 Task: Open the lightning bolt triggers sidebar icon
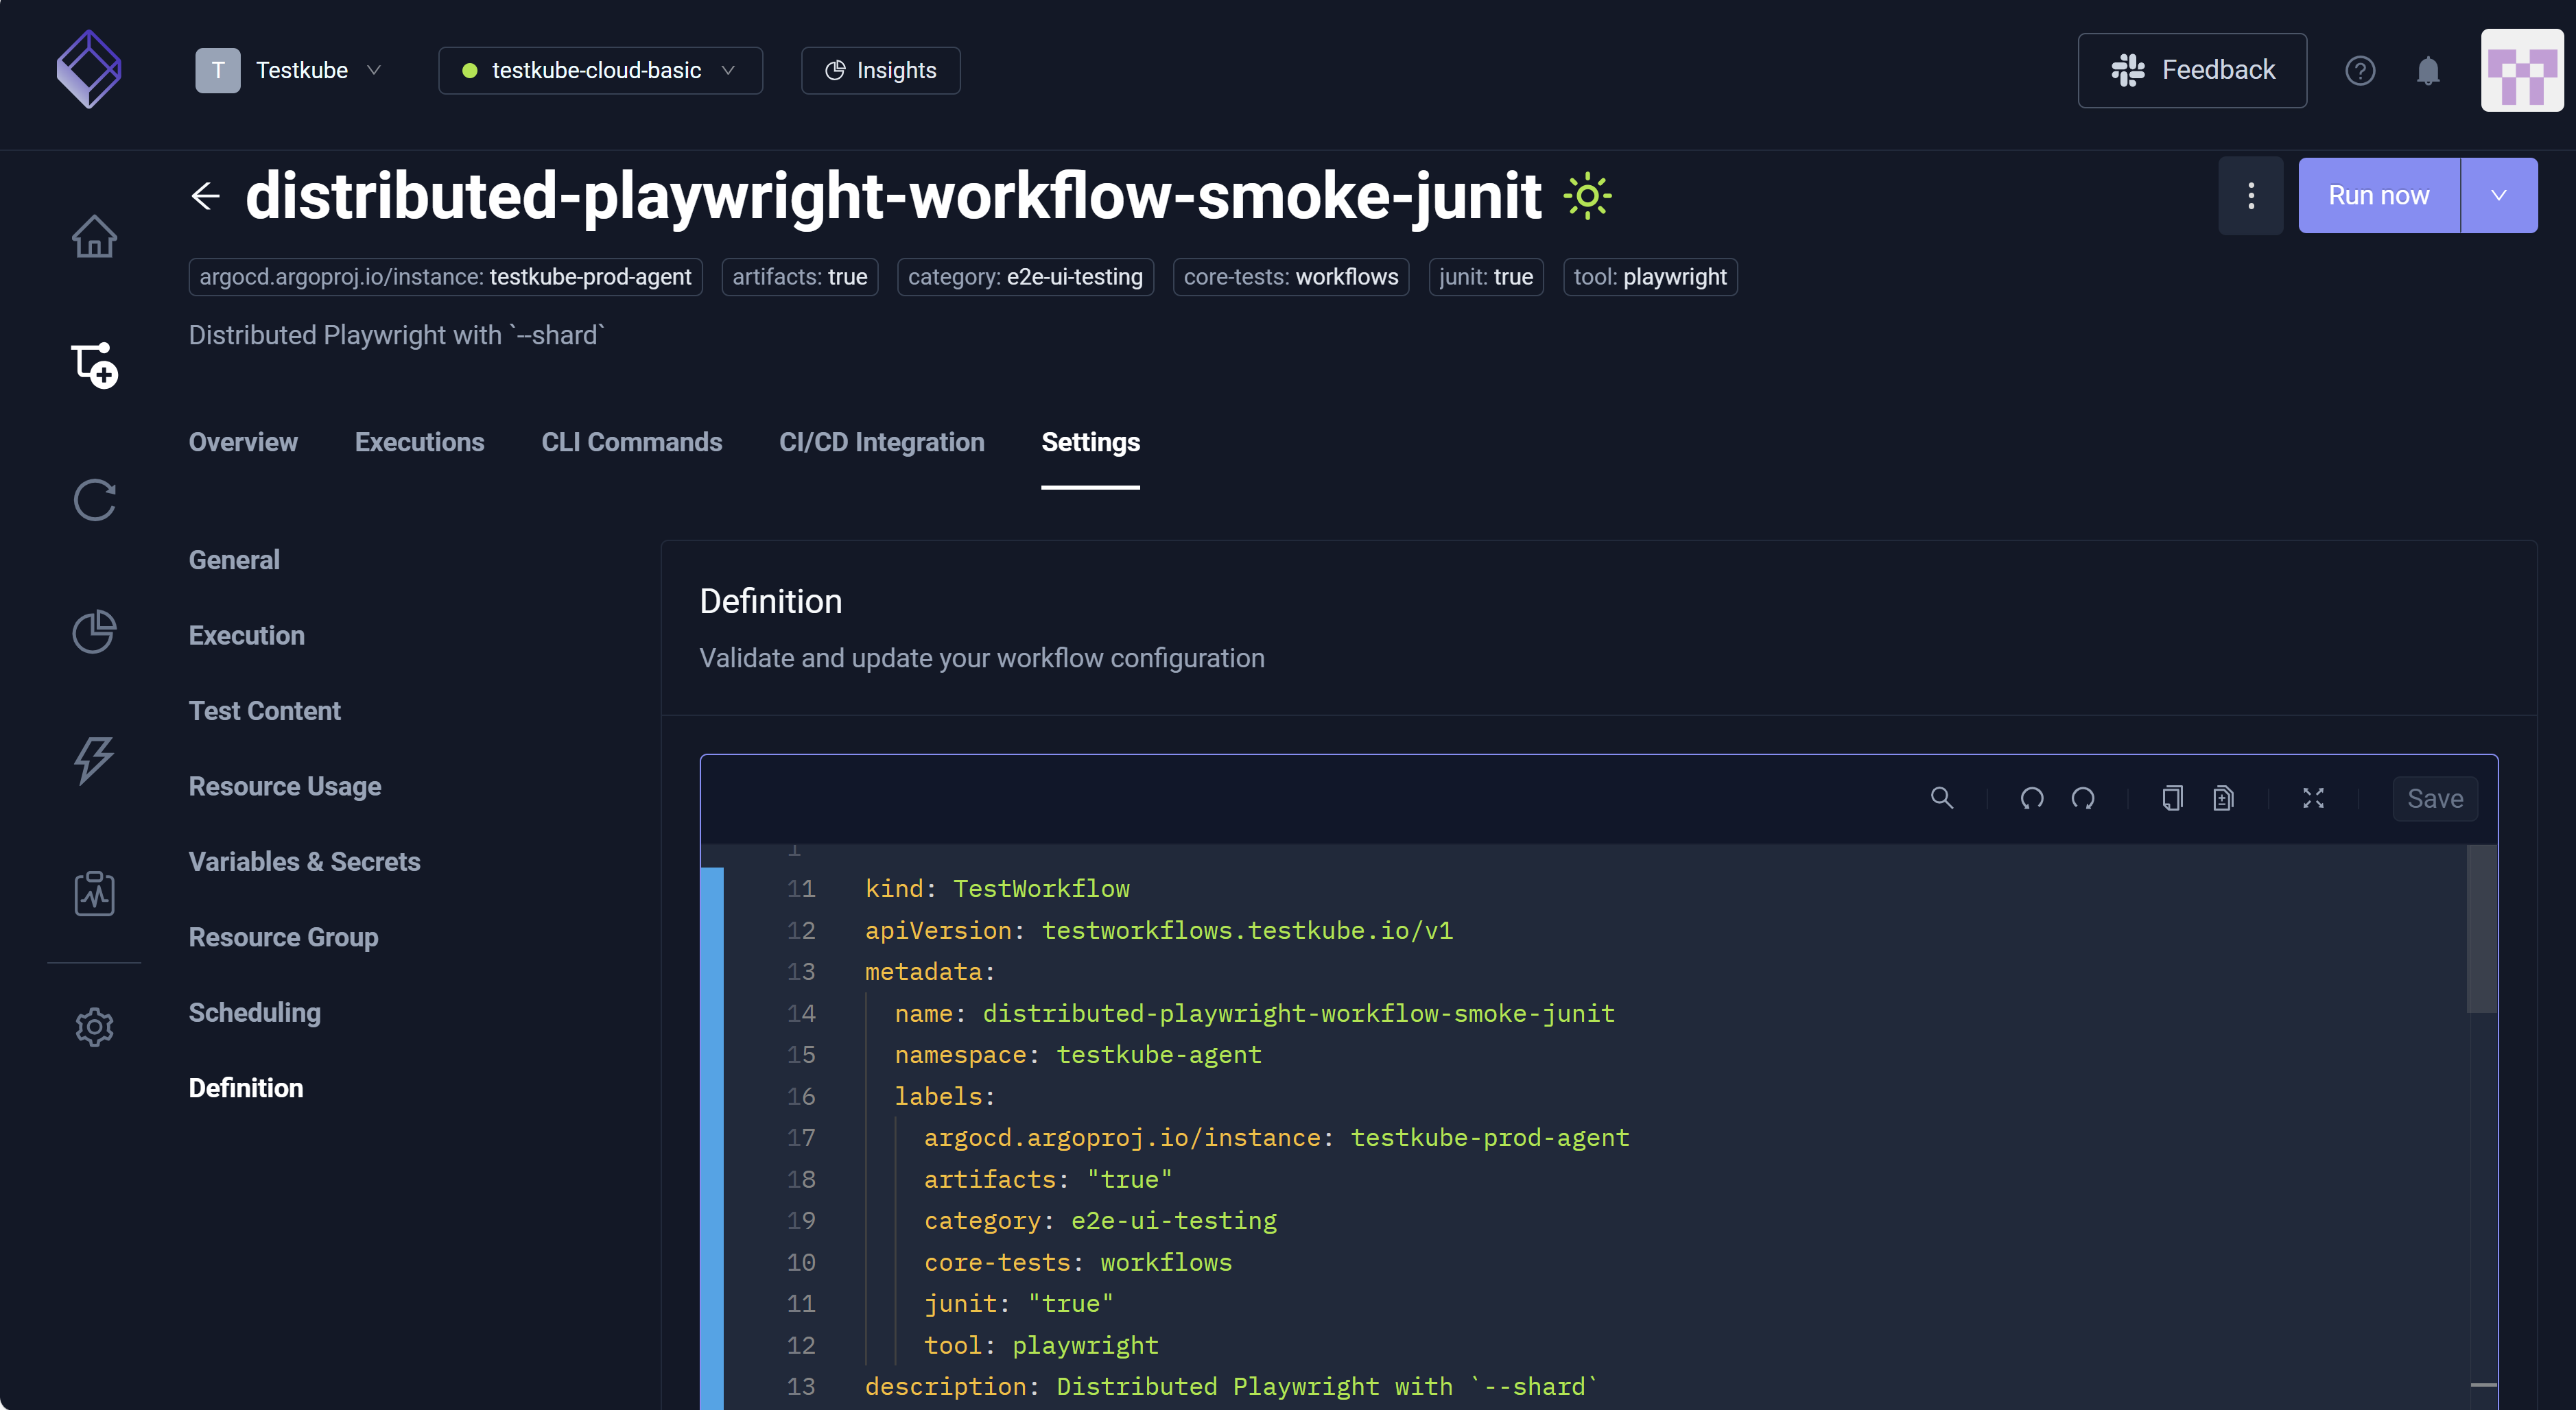(x=94, y=760)
